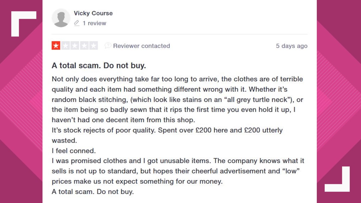Click the white bottom-right corner bracket graphic
This screenshot has width=361, height=203.
pyautogui.click(x=337, y=179)
